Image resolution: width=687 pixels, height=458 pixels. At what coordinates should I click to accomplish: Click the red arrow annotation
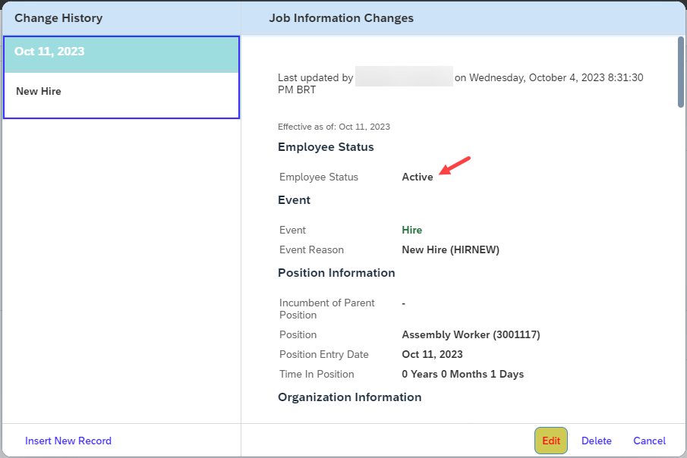(455, 165)
